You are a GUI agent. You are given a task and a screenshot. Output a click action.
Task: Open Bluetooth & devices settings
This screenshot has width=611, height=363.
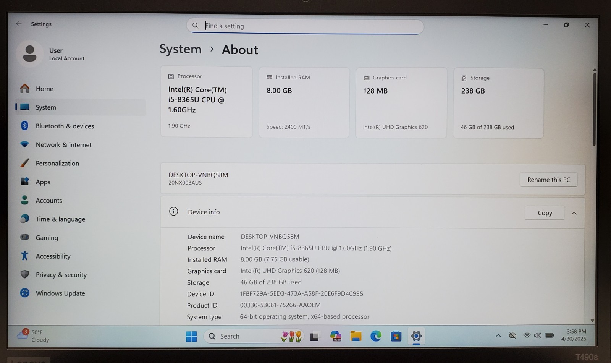(80, 126)
